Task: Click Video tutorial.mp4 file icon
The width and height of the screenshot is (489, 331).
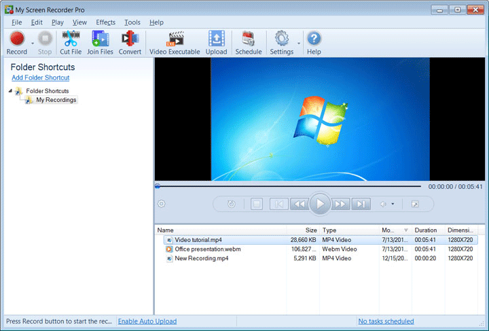Action: [x=169, y=240]
